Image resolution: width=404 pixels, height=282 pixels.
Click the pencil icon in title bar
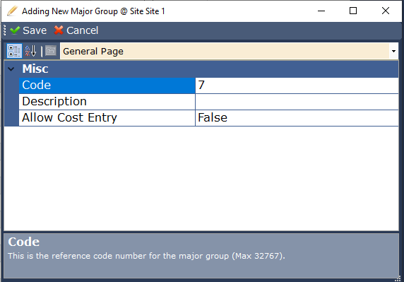pyautogui.click(x=12, y=11)
